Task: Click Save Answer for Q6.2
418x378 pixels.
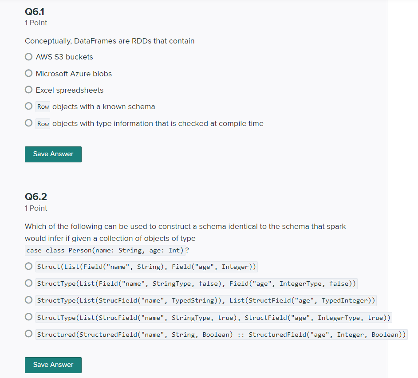Action: pyautogui.click(x=53, y=365)
